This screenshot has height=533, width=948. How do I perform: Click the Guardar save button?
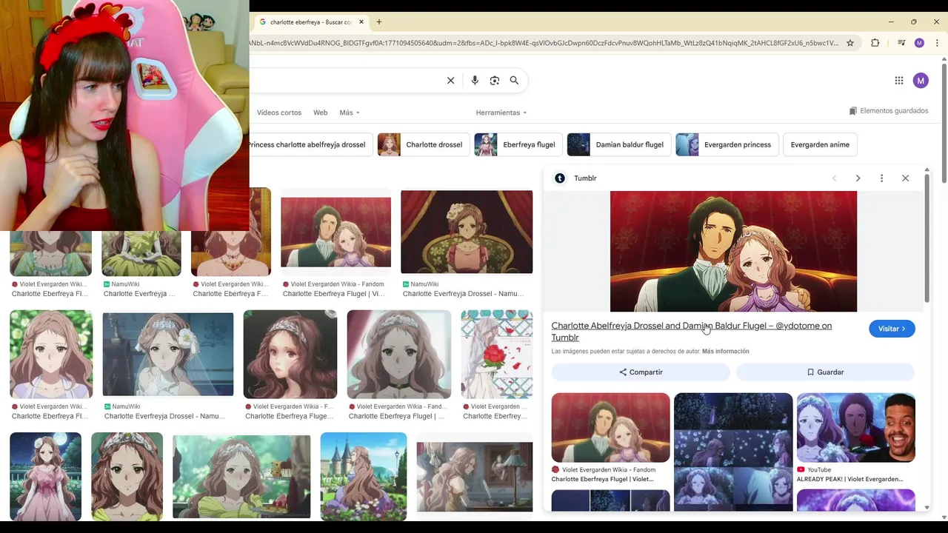point(825,372)
